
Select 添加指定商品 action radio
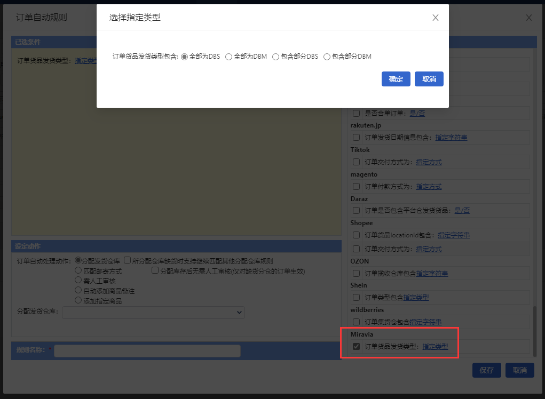coord(78,300)
